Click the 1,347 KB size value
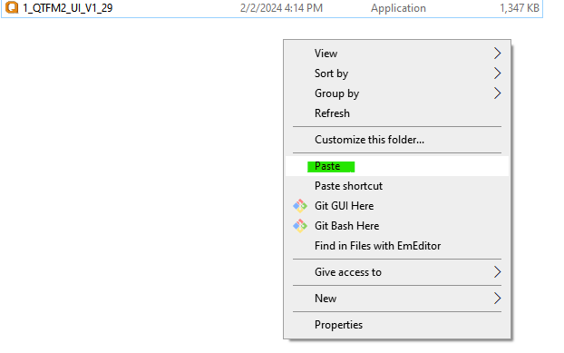564x353 pixels. [520, 8]
